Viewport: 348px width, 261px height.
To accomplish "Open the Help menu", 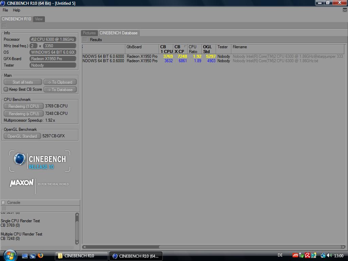I will pos(16,10).
